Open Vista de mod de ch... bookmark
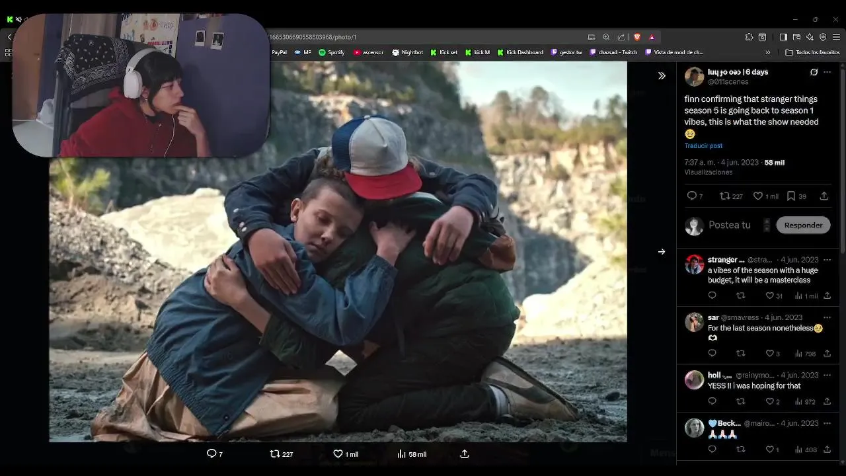Image resolution: width=846 pixels, height=476 pixels. pos(674,52)
